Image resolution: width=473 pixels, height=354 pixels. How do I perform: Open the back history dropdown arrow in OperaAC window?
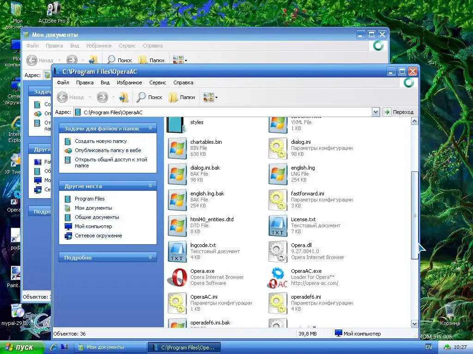(x=90, y=97)
